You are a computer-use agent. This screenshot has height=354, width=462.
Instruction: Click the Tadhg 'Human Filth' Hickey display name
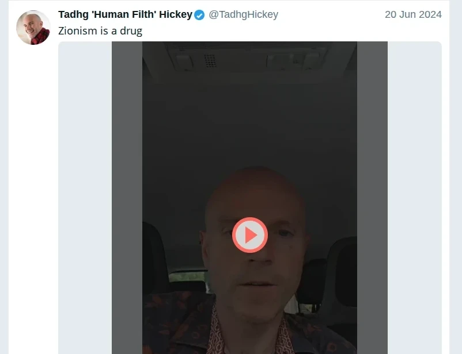pyautogui.click(x=125, y=15)
